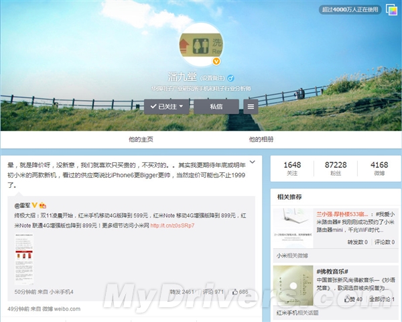Click the V badge next to @雷军
Viewport: 402px width, 322px height.
pos(34,205)
